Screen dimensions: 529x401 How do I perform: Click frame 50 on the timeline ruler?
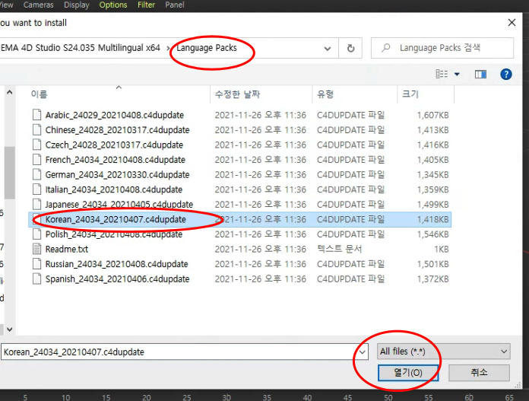388,397
